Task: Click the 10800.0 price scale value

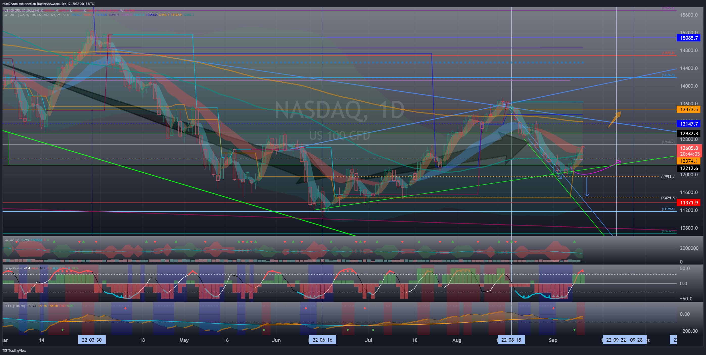Action: tap(689, 228)
